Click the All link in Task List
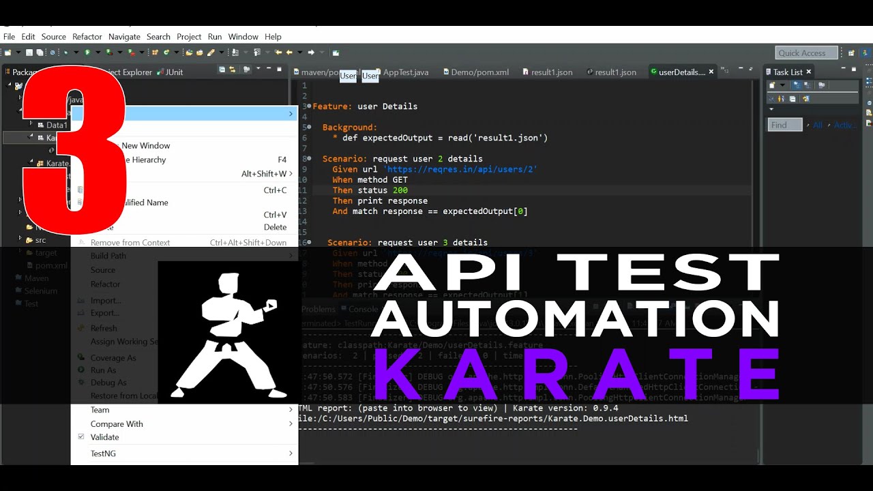 (x=818, y=125)
